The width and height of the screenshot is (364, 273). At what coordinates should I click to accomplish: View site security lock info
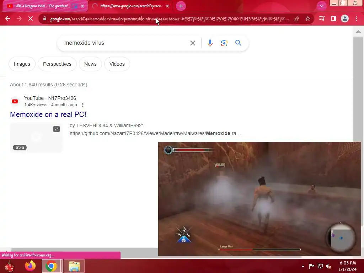45,18
